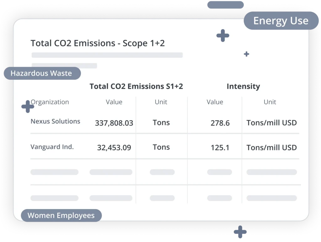Click the Organization column header

pos(50,102)
